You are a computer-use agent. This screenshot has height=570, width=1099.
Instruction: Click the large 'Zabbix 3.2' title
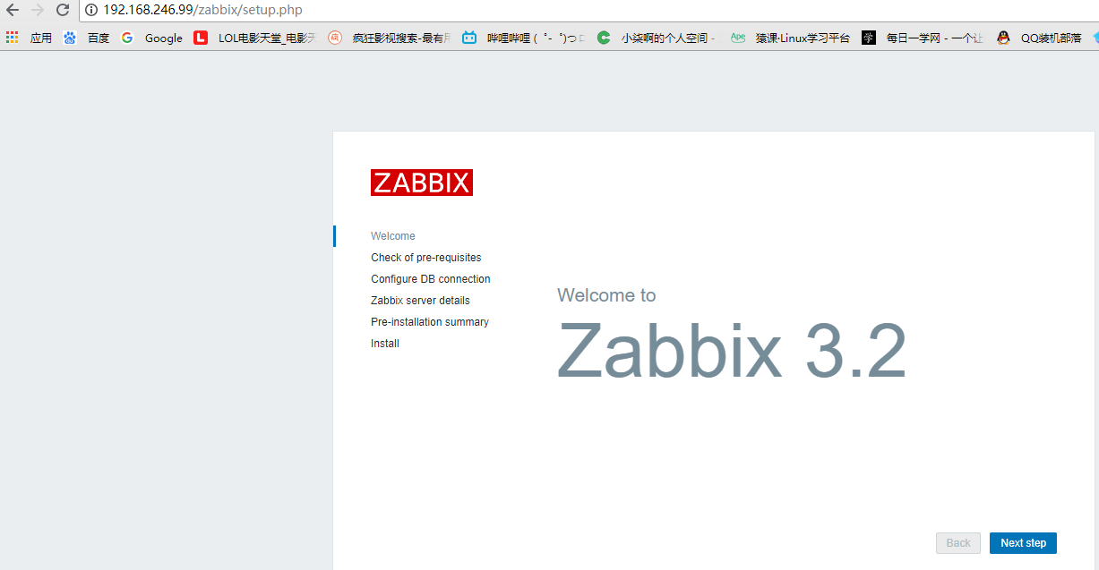(732, 351)
